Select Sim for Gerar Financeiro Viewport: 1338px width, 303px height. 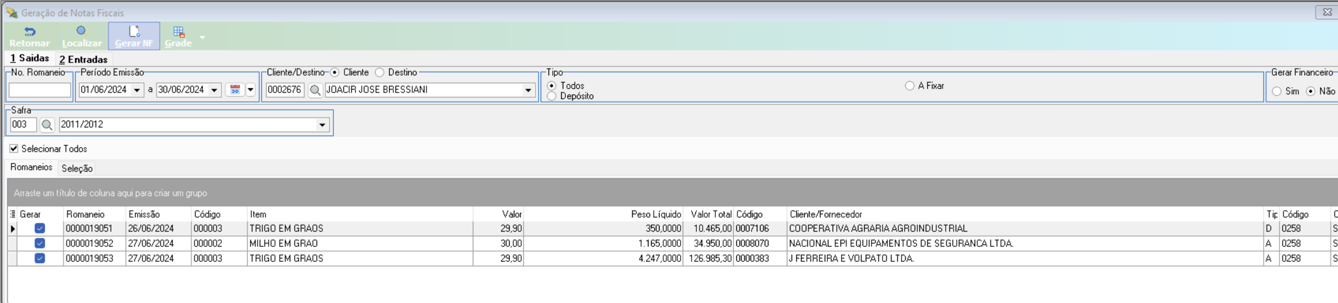click(1276, 92)
